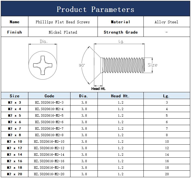The image size is (191, 178).
Task: Click the threaded screw side-view diagram
Action: click(x=119, y=65)
